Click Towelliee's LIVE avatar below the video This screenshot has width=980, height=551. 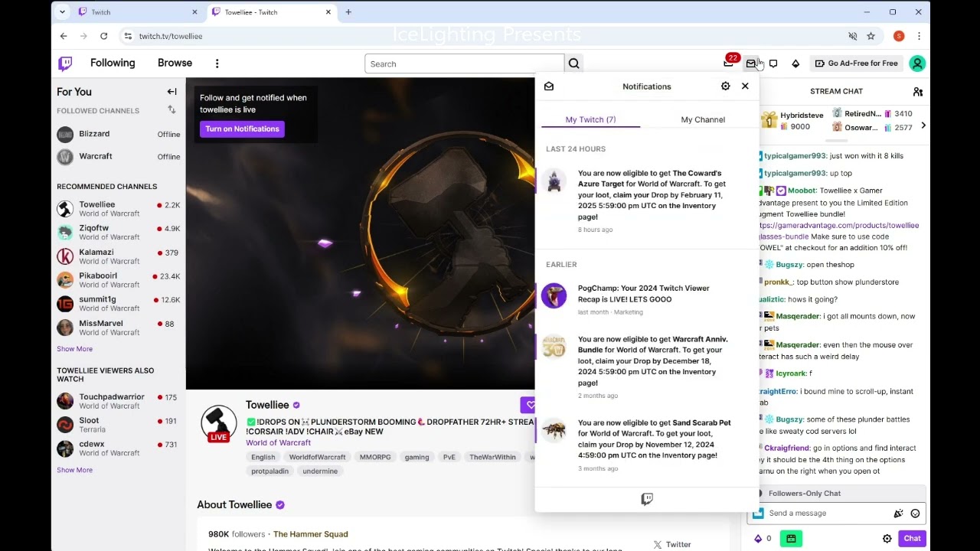click(x=219, y=423)
